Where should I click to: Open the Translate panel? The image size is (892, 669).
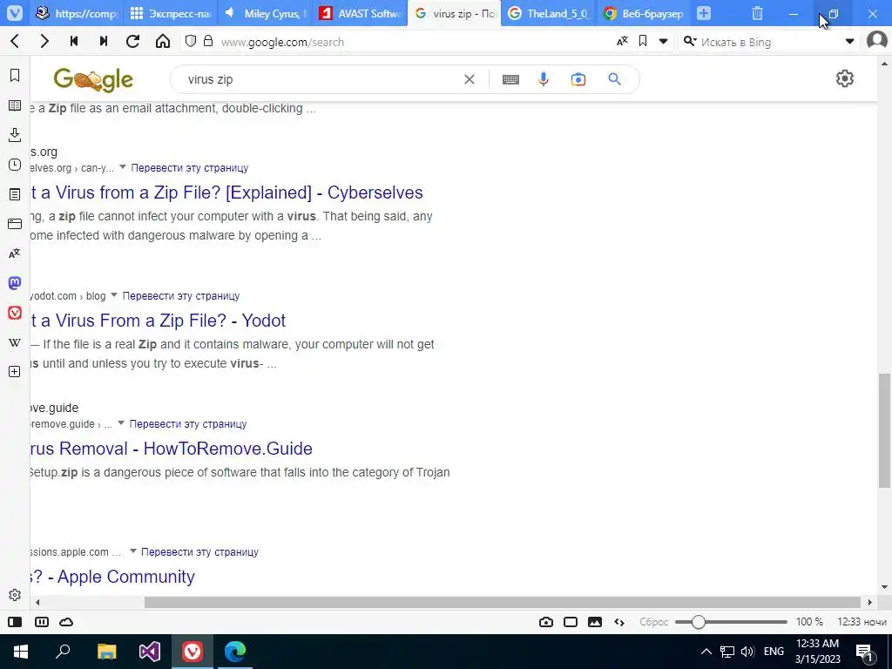click(x=15, y=253)
